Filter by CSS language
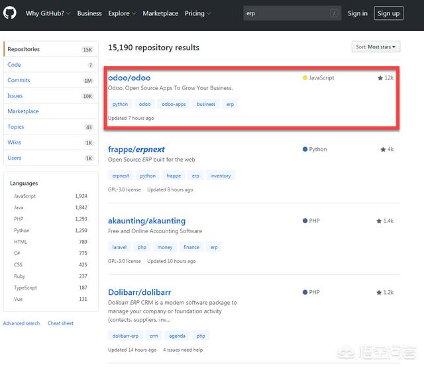The height and width of the screenshot is (367, 424). (50, 264)
